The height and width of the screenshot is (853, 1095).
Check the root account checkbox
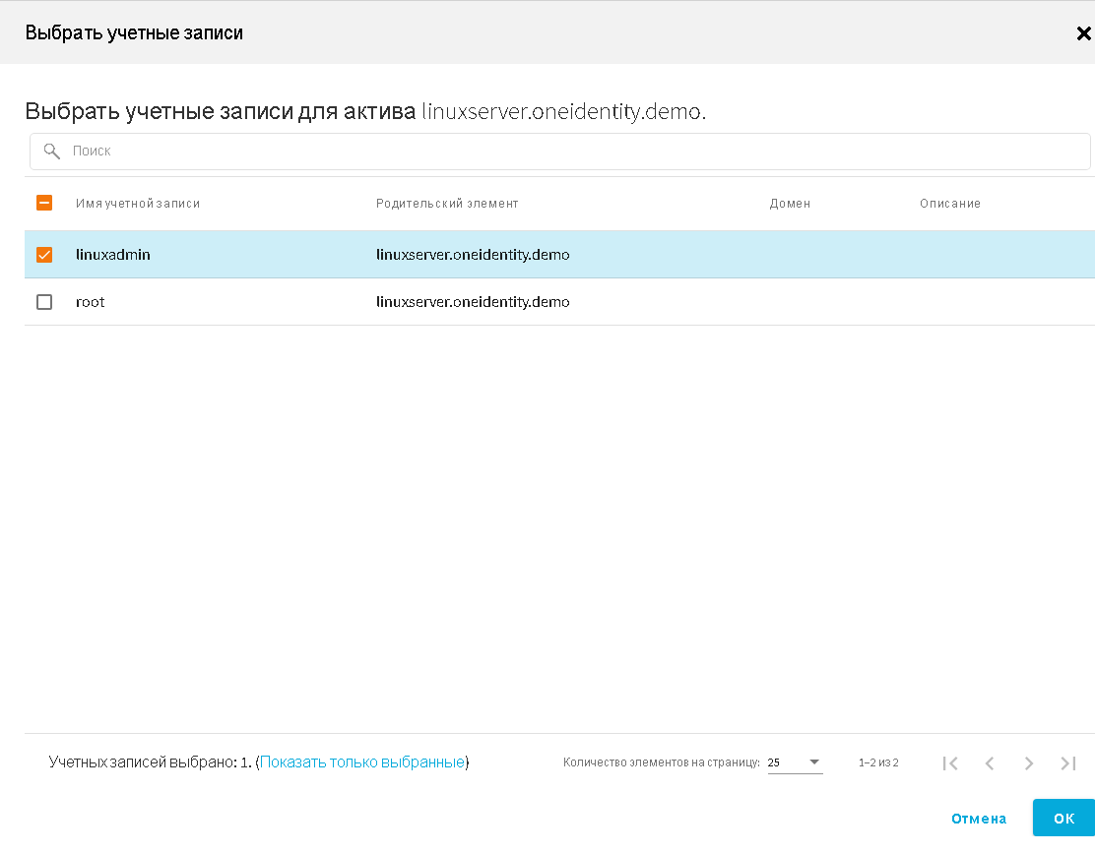pos(44,302)
